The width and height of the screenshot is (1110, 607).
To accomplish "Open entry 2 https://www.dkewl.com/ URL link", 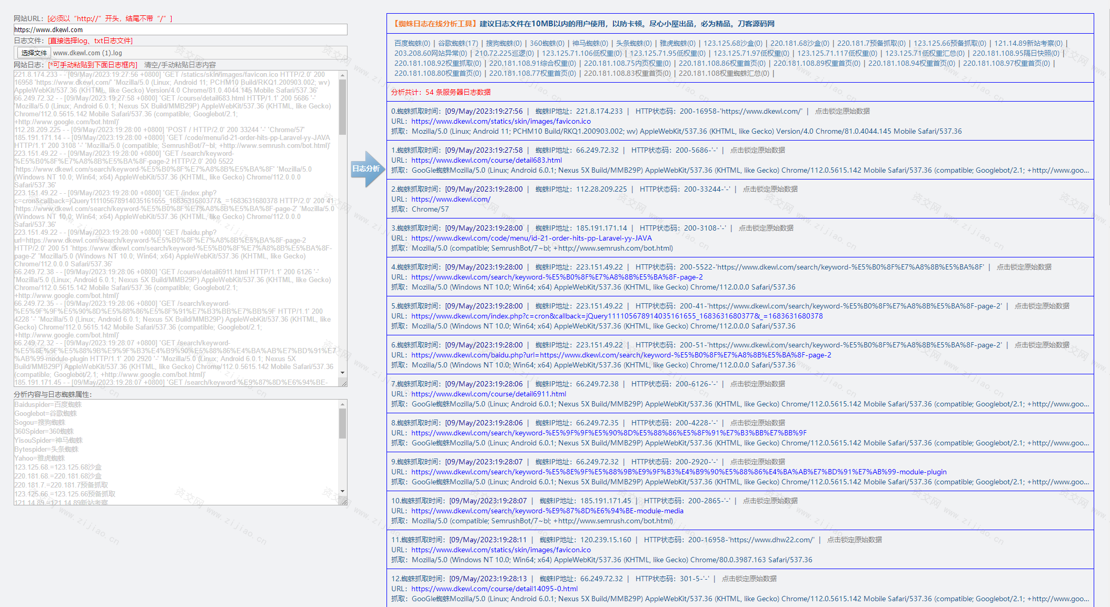I will (x=451, y=199).
